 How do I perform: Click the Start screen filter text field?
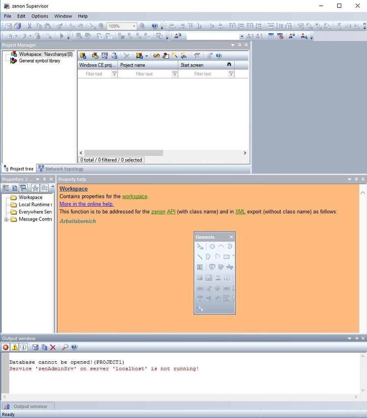[202, 74]
